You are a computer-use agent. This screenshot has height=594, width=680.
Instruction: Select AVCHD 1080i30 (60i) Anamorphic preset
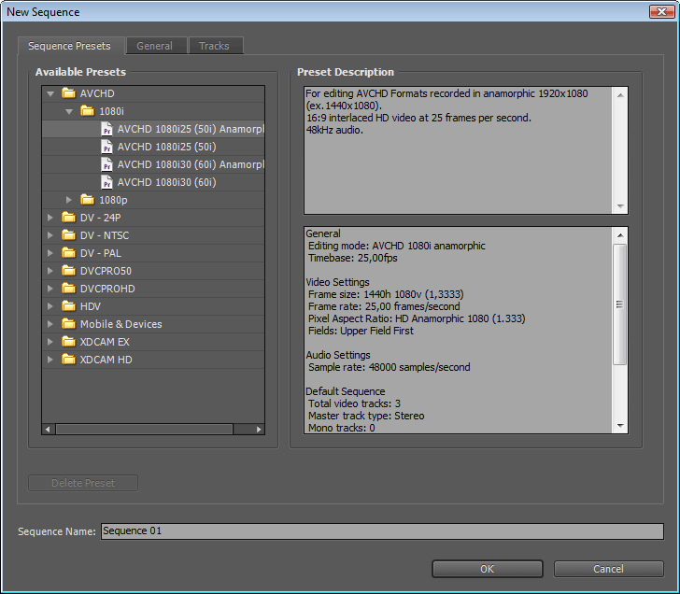pyautogui.click(x=153, y=164)
